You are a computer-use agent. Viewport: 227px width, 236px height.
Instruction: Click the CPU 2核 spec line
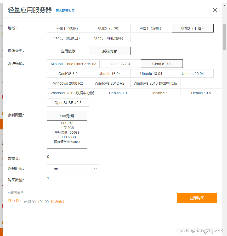67,123
